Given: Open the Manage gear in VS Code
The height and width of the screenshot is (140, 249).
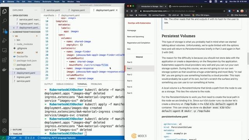Looking at the screenshot, I should [4, 130].
